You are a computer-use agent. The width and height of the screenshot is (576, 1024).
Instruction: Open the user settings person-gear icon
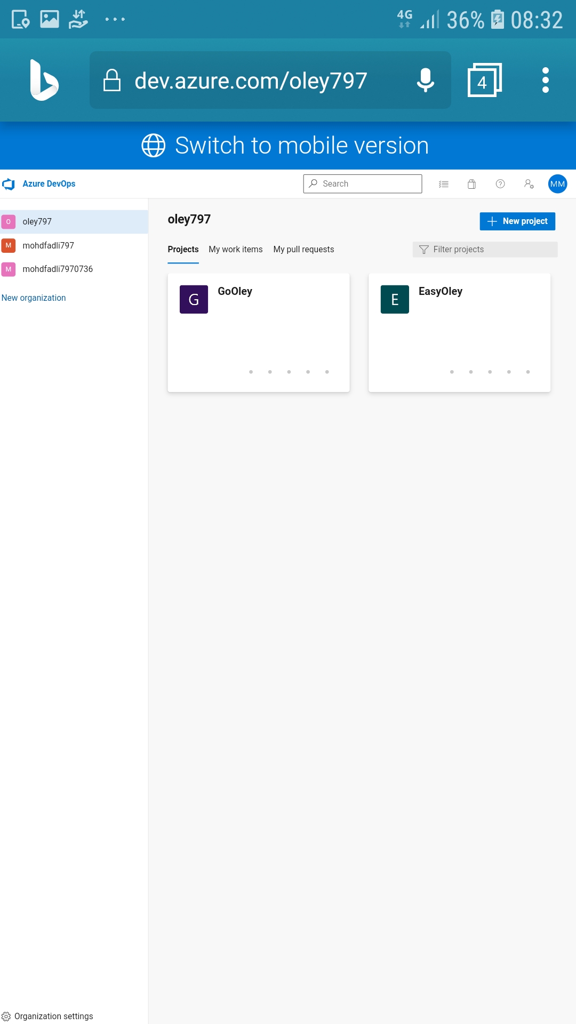click(x=529, y=184)
